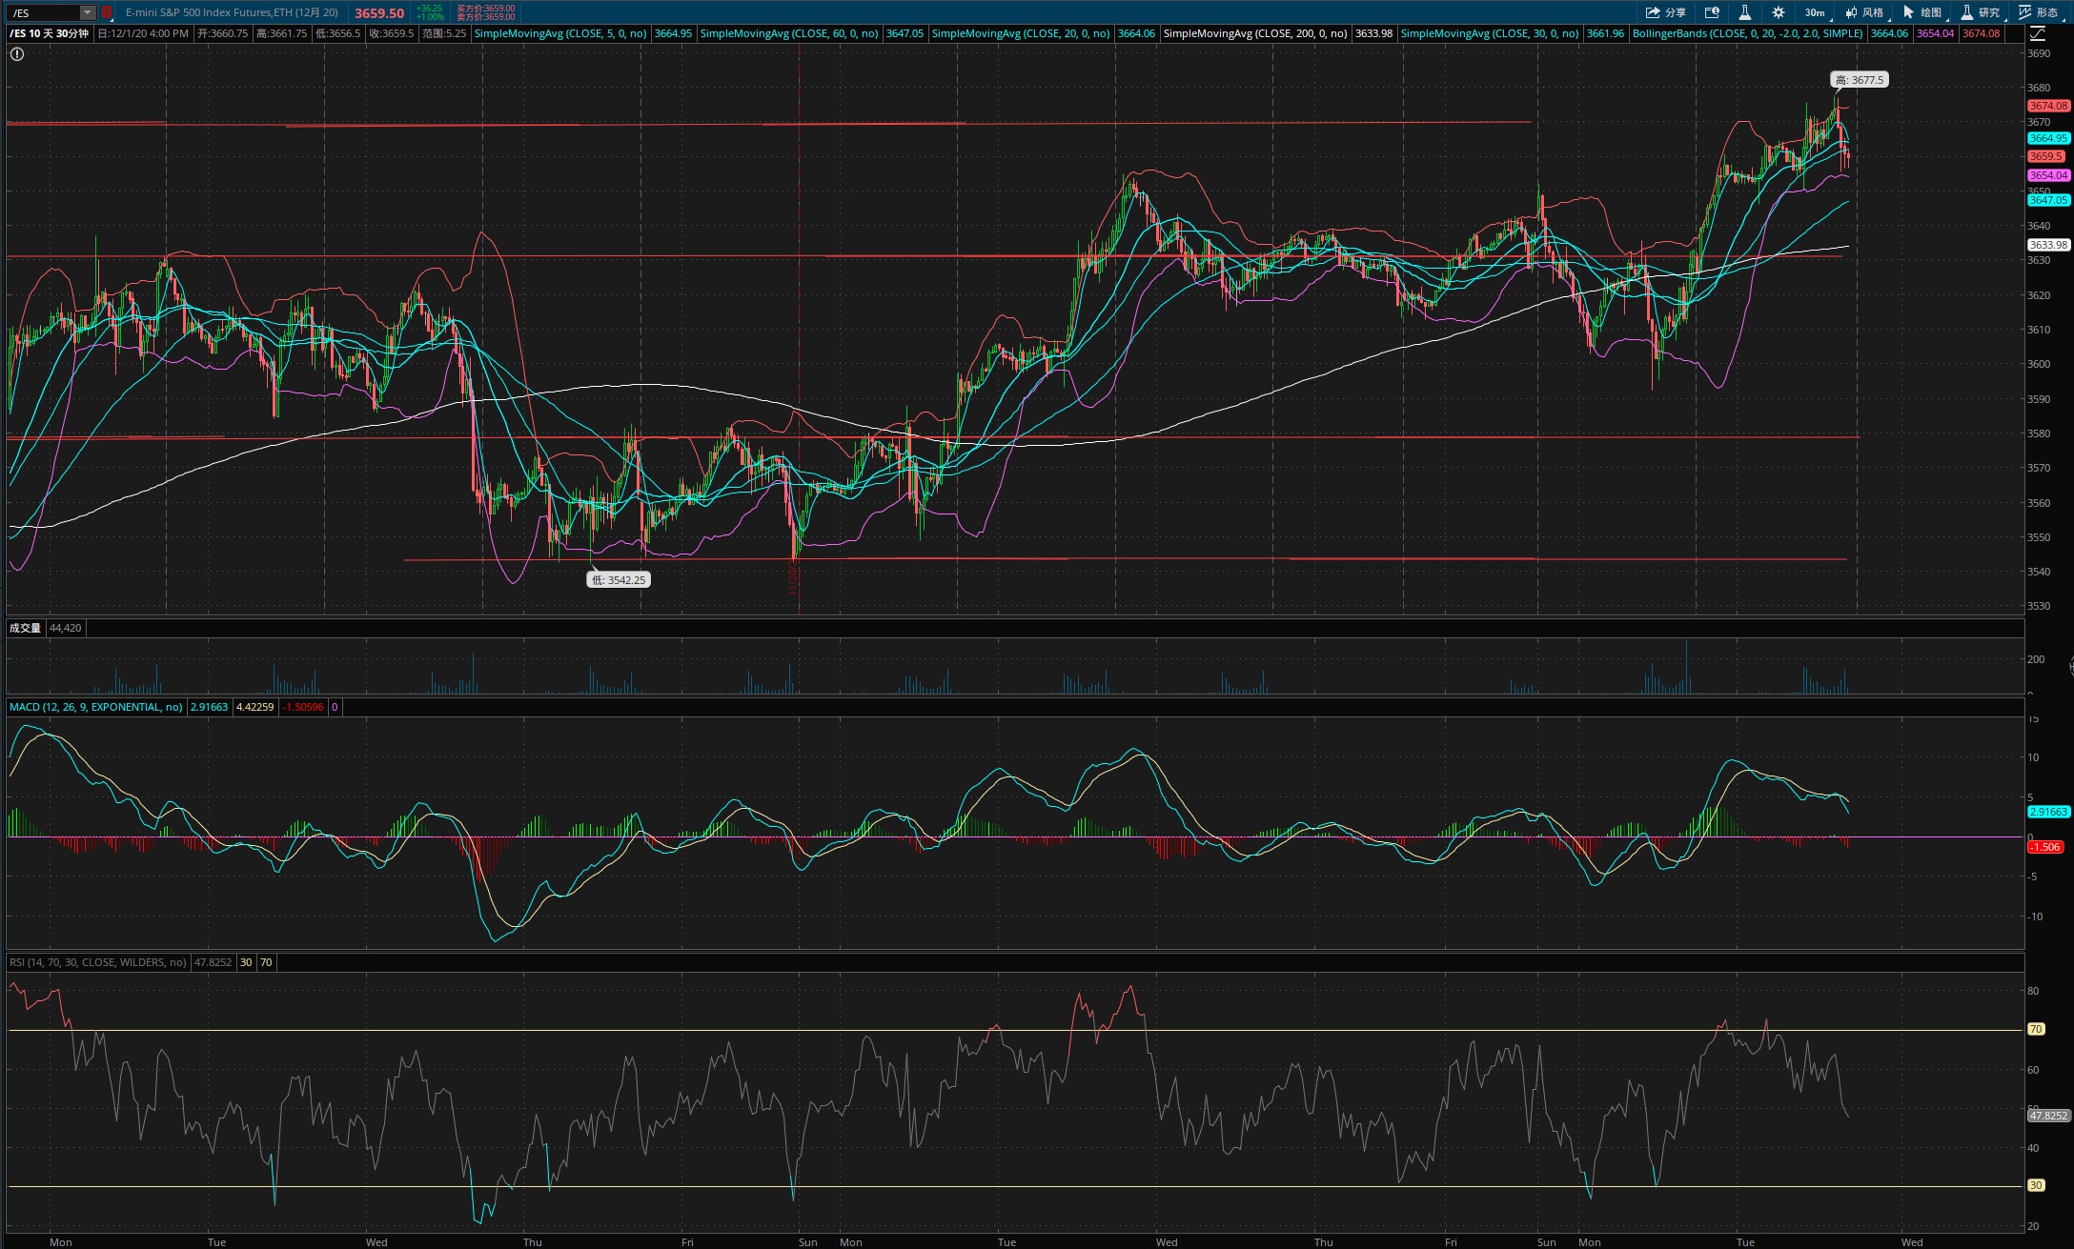Click the Bollinger upper value 3674.08 in header

(1981, 33)
